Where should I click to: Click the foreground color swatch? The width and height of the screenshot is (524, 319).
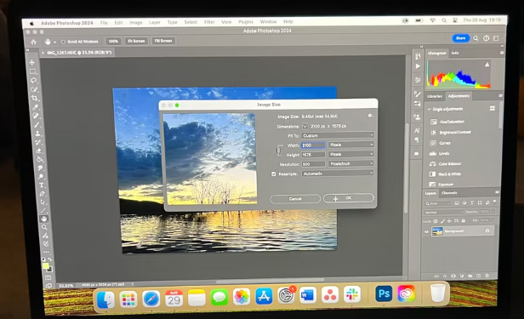point(45,266)
